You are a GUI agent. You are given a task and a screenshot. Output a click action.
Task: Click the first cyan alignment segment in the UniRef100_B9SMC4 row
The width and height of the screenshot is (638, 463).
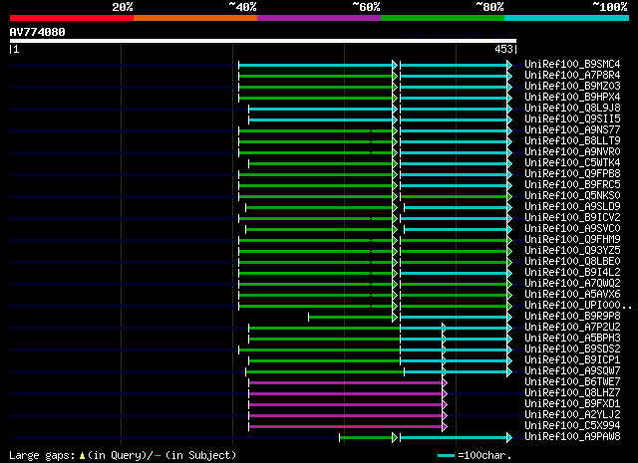click(316, 65)
